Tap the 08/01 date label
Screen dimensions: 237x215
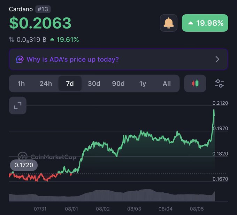click(x=71, y=209)
